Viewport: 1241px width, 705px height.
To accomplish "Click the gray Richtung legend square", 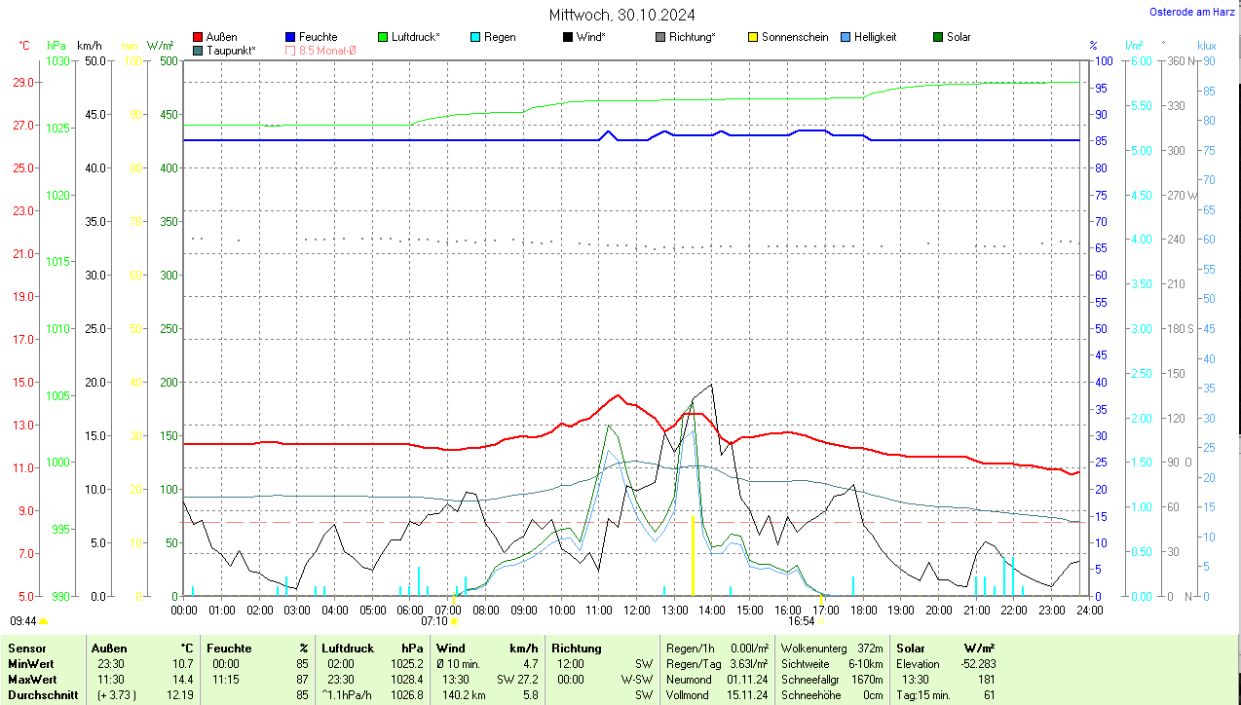I will (x=660, y=37).
